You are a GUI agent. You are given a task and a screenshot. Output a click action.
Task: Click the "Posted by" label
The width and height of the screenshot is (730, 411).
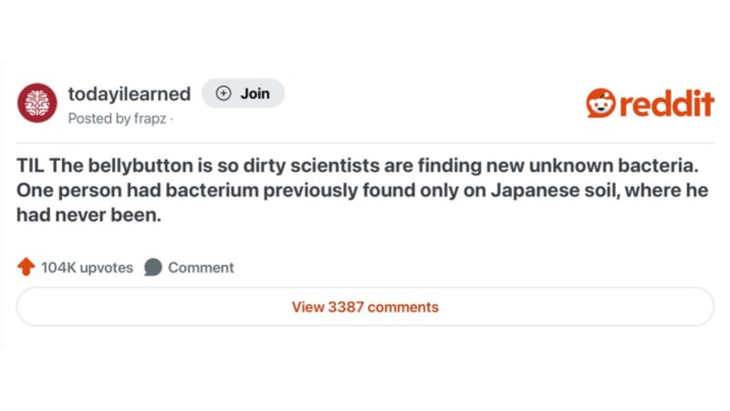click(x=99, y=119)
